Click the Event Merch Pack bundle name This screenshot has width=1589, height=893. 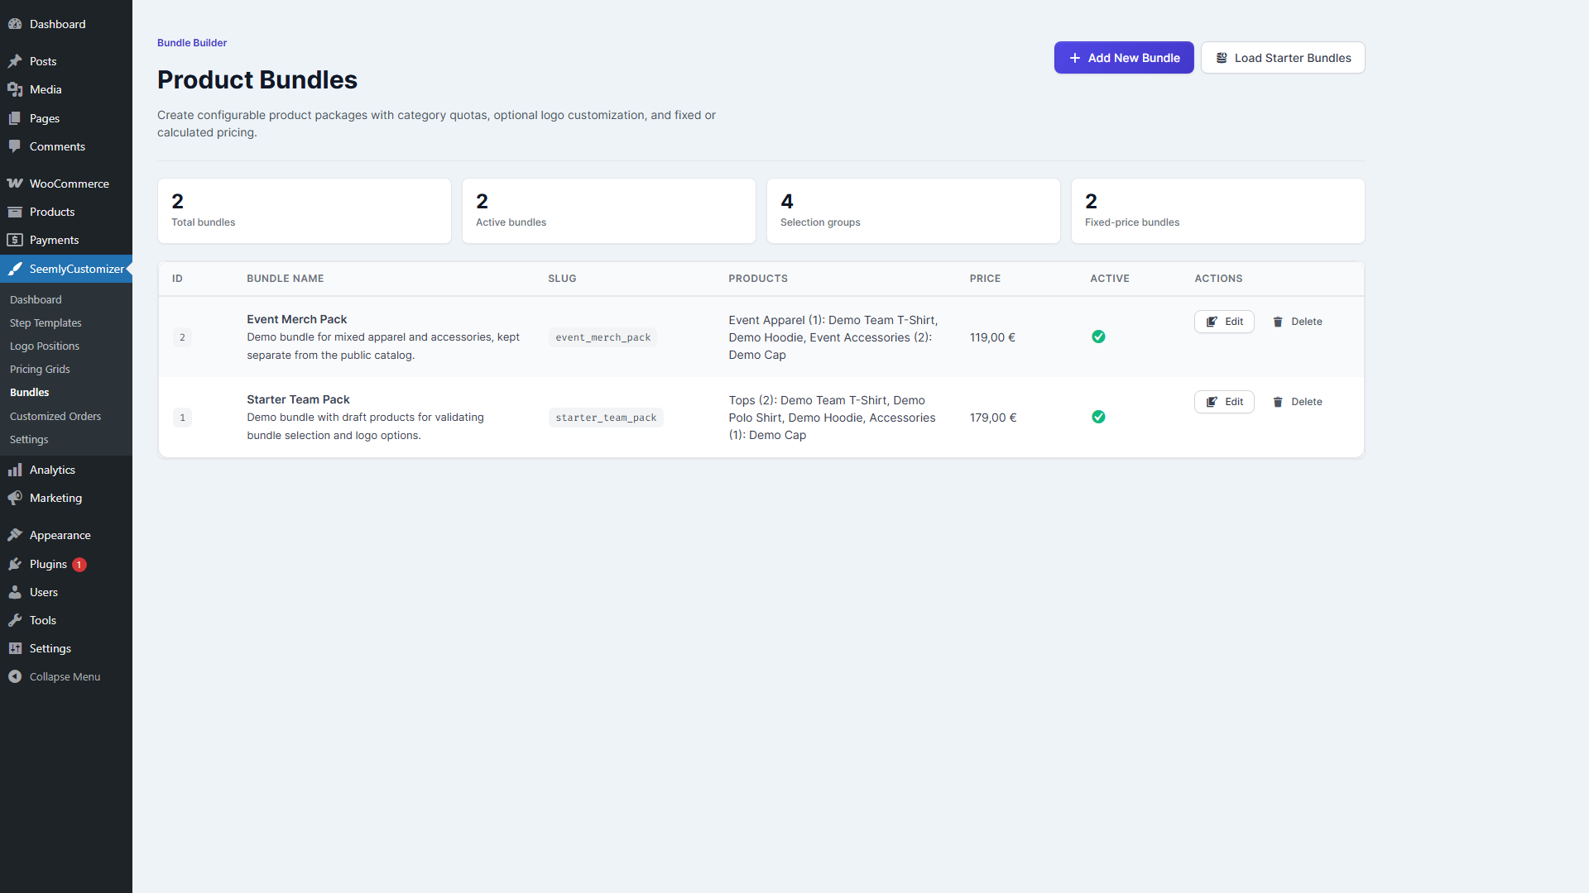(x=296, y=319)
